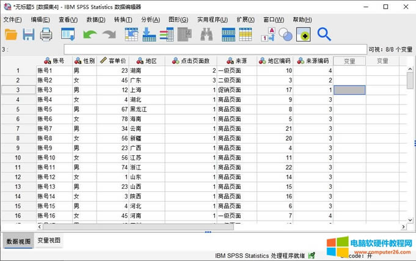Click the vertical scrollbar of data grid
The height and width of the screenshot is (261, 416).
point(411,147)
